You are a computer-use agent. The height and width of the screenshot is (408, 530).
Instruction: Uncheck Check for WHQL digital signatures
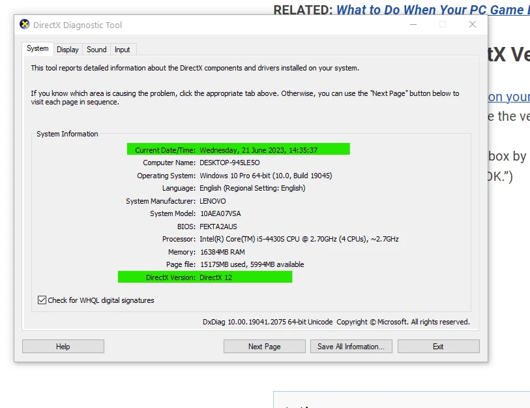click(x=42, y=300)
